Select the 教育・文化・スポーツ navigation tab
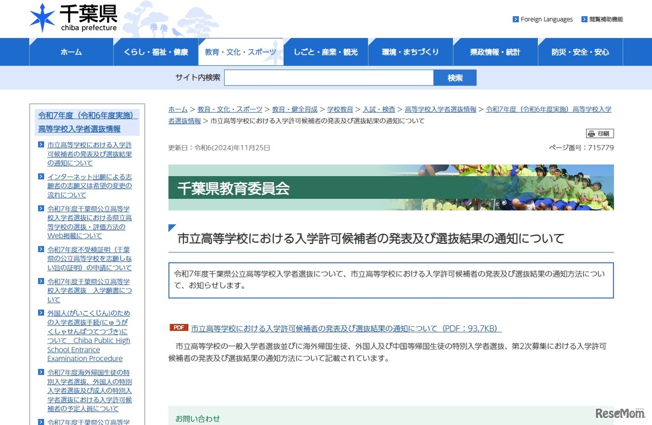The width and height of the screenshot is (652, 425). click(240, 51)
